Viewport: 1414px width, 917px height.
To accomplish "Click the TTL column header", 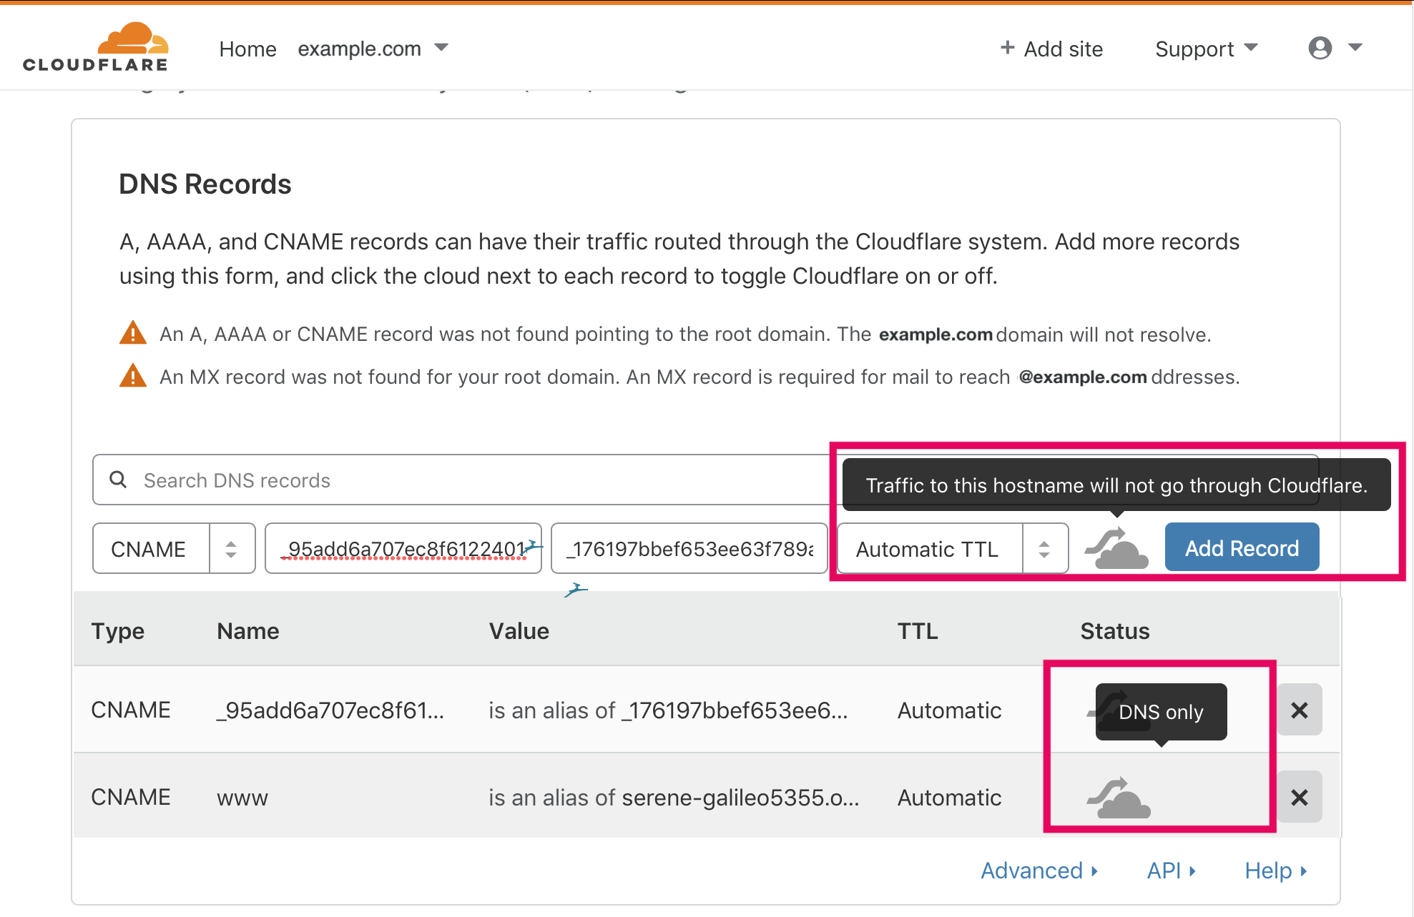I will point(918,631).
